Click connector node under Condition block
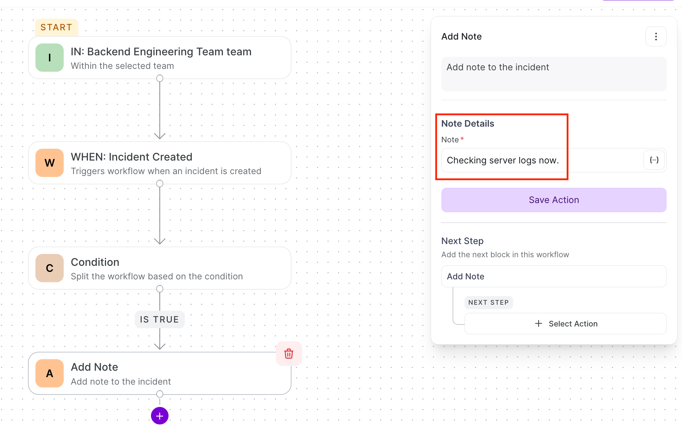Viewport: 682px width, 426px height. click(160, 289)
